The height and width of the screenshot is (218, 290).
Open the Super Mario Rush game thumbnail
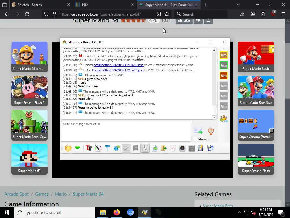(256, 57)
